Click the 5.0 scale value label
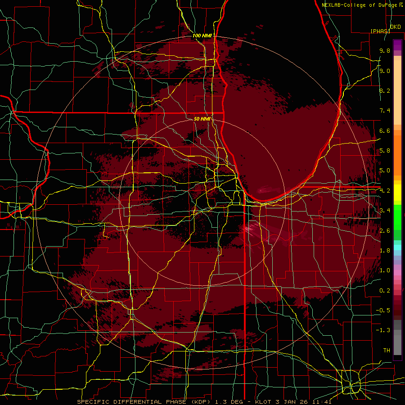The height and width of the screenshot is (405, 405). (x=385, y=171)
